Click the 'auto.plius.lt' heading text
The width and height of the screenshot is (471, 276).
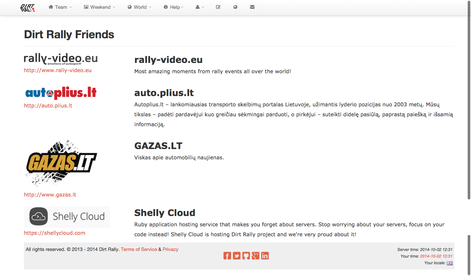164,93
